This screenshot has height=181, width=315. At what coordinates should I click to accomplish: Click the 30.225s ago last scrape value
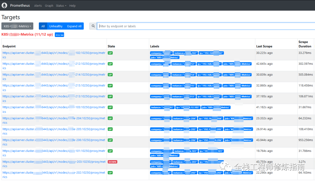(x=264, y=53)
